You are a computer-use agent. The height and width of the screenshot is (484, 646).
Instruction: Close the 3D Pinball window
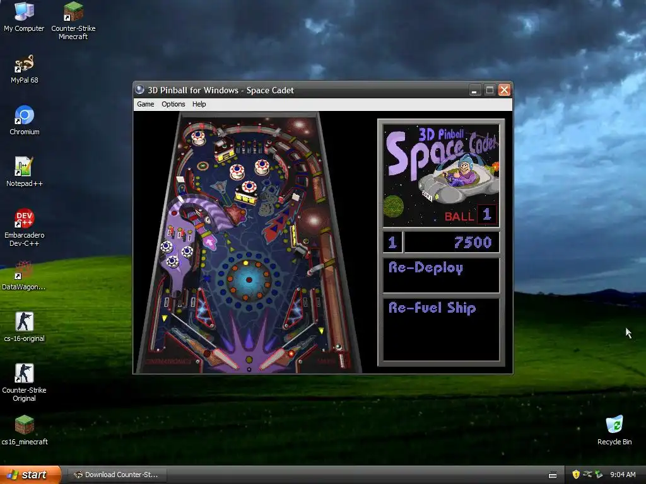coord(504,89)
